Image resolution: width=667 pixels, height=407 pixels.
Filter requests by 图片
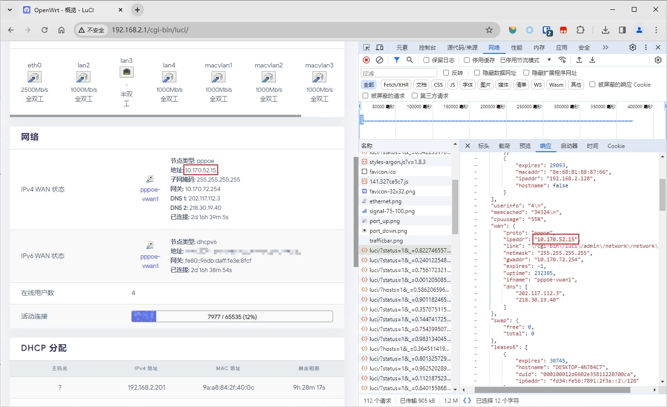point(485,84)
